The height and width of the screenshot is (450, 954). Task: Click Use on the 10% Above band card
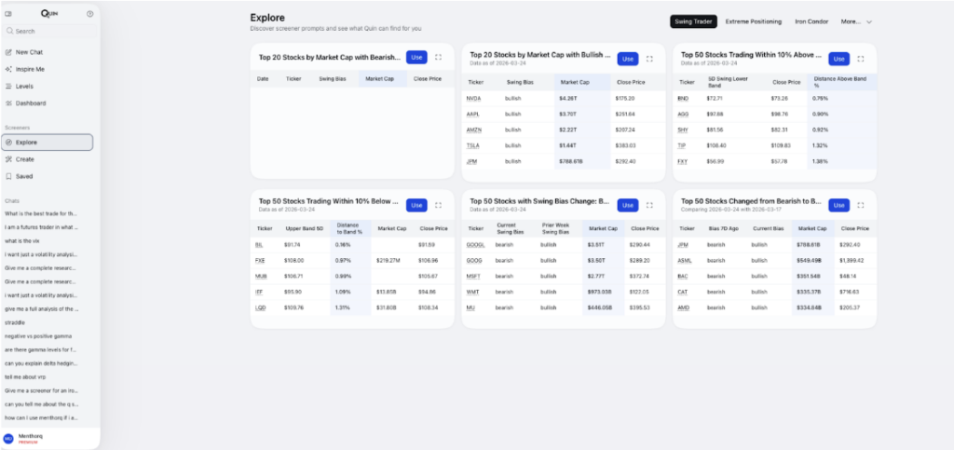point(839,59)
